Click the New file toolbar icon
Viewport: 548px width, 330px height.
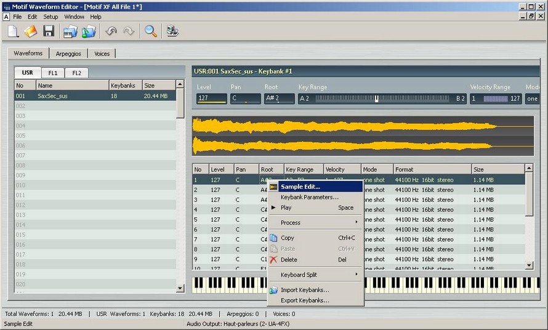[x=14, y=31]
